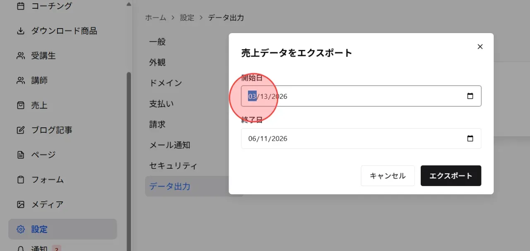The height and width of the screenshot is (251, 530).
Task: Open the 一般 settings tab
Action: tap(157, 42)
